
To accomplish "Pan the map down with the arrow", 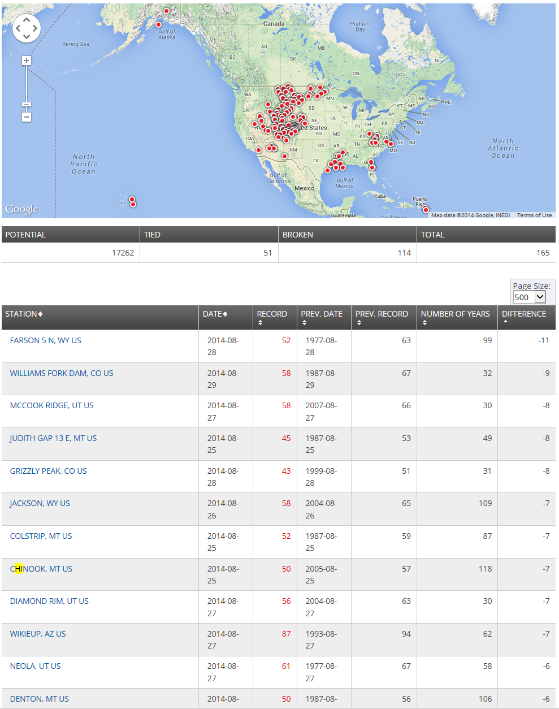I will 26,37.
